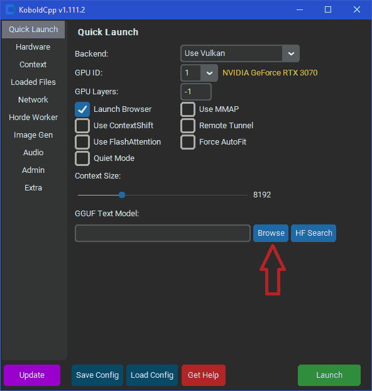Enable the Use ContextShift checkbox
Viewport: 372px width, 391px height.
82,126
